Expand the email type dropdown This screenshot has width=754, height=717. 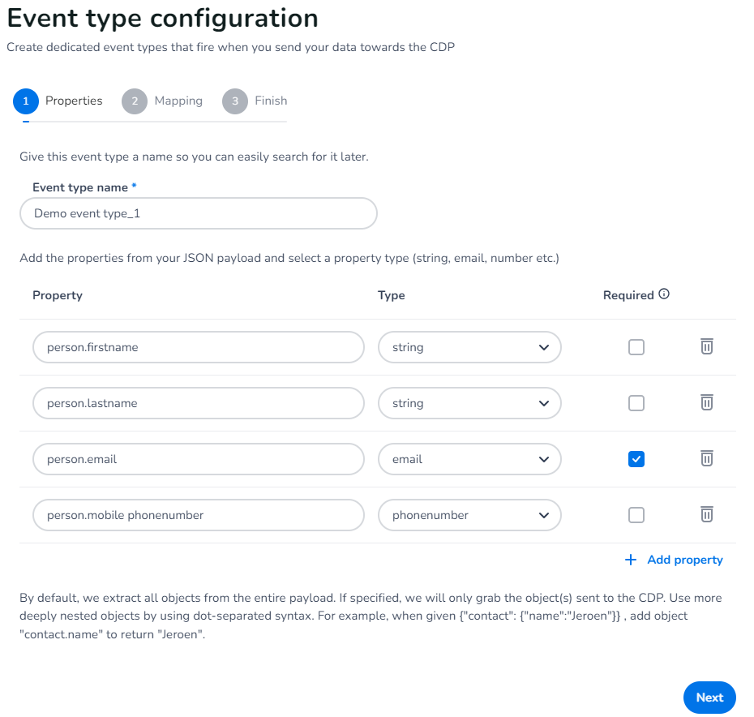[469, 459]
